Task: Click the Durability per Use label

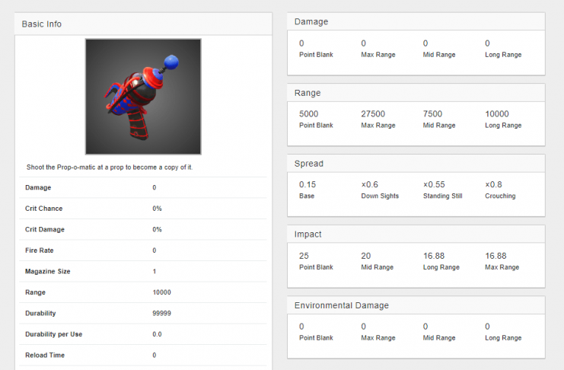Action: click(53, 334)
